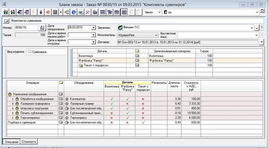
Task: Open the tools (wrench and hammer) icon
Action: tap(88, 12)
